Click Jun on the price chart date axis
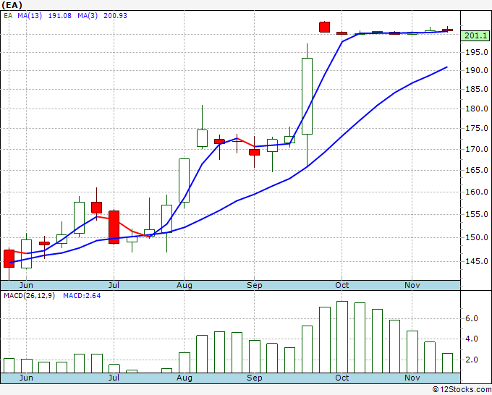492x395 pixels. click(26, 285)
